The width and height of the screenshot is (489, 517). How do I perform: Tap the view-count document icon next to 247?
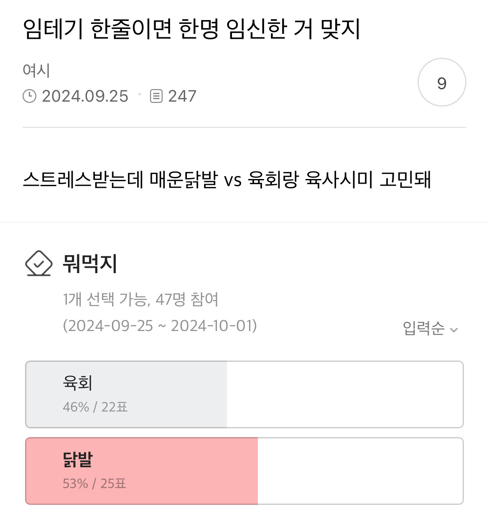pos(156,96)
